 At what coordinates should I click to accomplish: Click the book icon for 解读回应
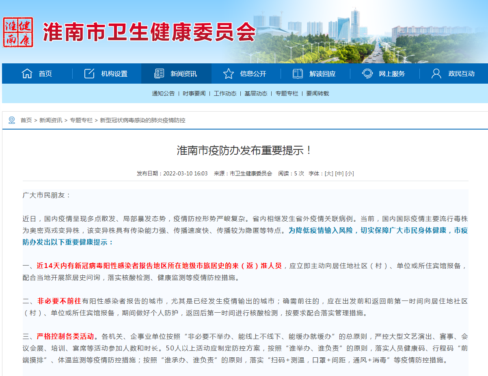pyautogui.click(x=298, y=73)
